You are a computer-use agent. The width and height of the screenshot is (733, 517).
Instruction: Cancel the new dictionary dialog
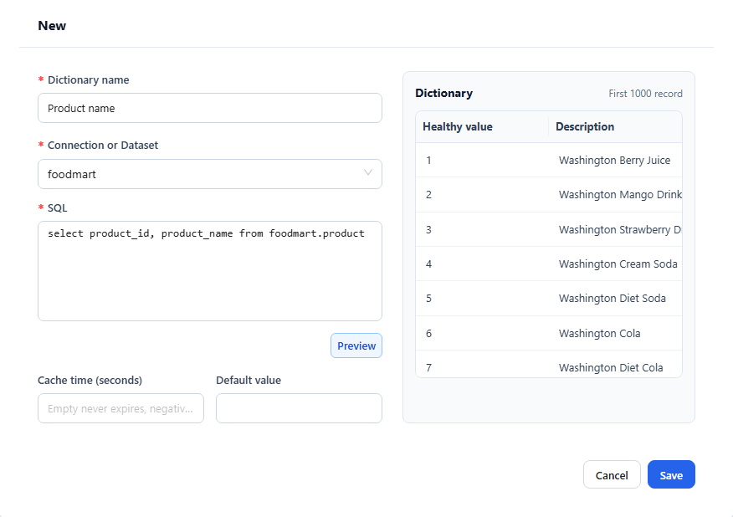[x=612, y=475]
